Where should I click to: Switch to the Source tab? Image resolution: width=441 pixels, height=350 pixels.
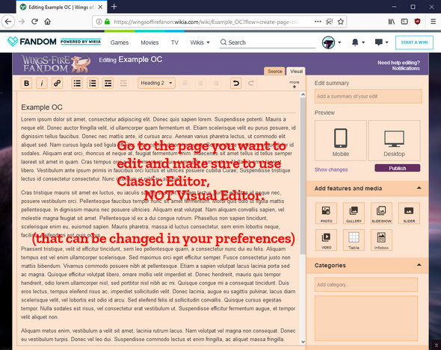tap(275, 72)
